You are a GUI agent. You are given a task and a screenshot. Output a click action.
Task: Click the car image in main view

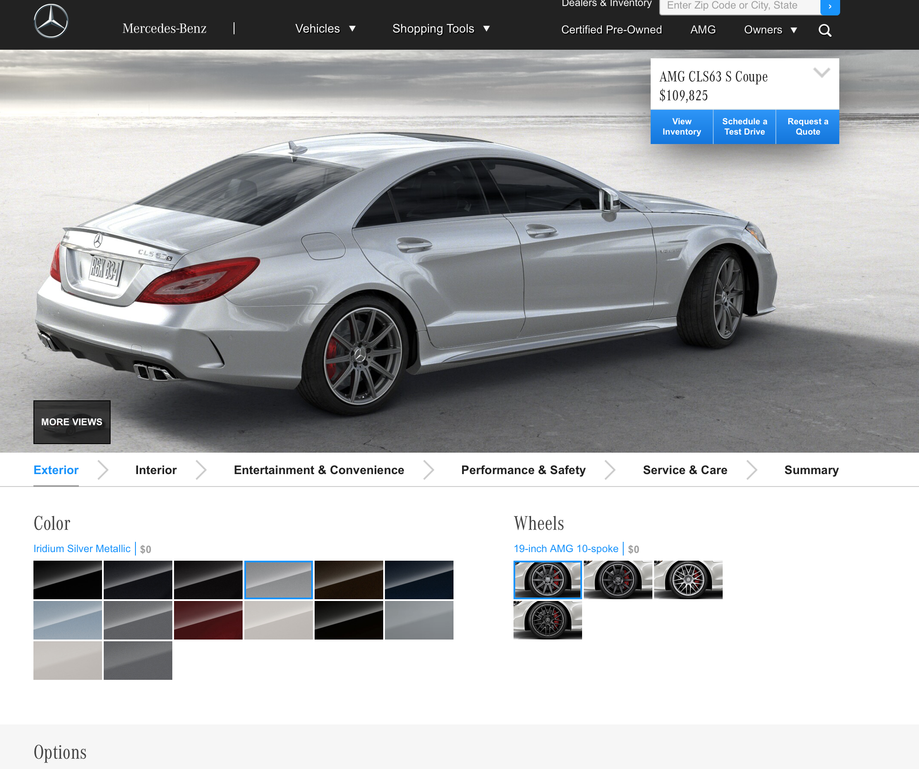point(407,273)
